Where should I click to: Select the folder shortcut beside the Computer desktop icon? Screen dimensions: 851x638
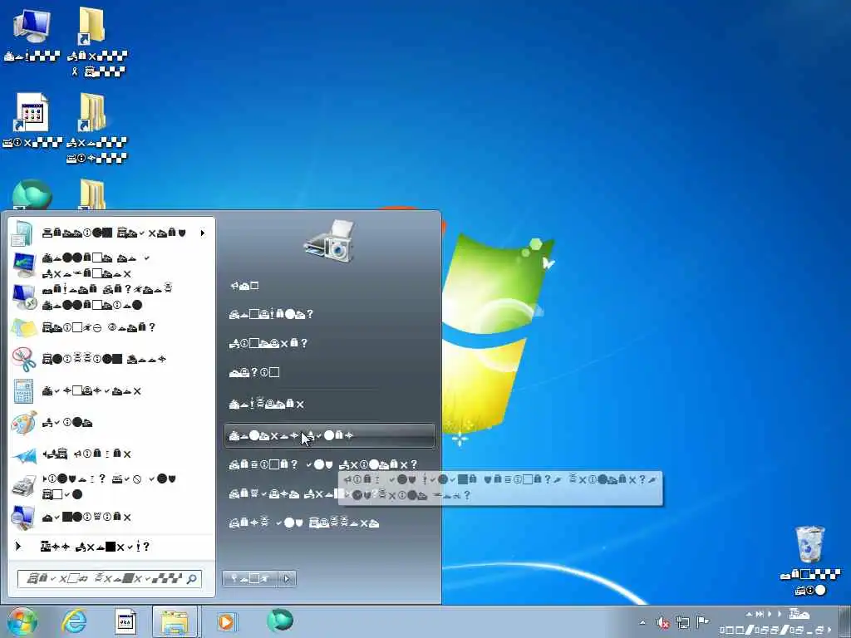pyautogui.click(x=96, y=42)
